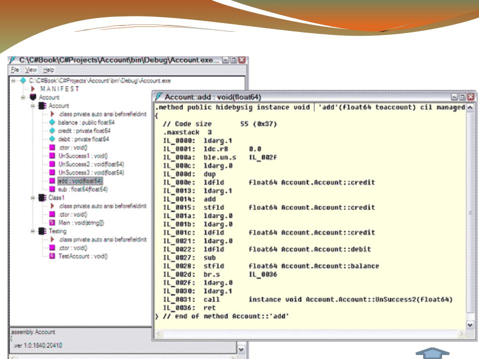
Task: Select the Class1 .ctor : void() entry
Action: click(x=73, y=214)
